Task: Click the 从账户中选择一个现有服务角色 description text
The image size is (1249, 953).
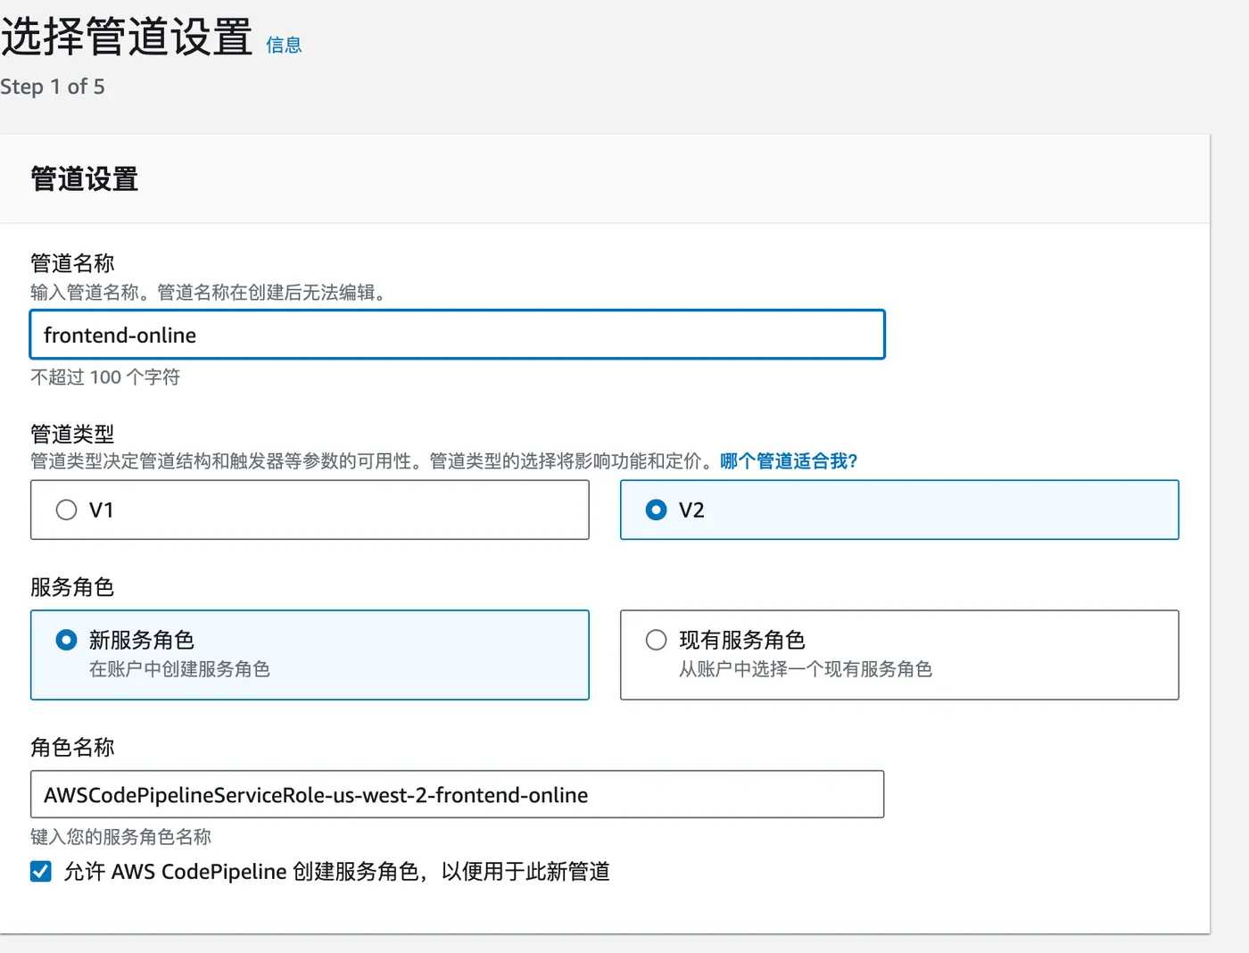Action: pos(805,669)
